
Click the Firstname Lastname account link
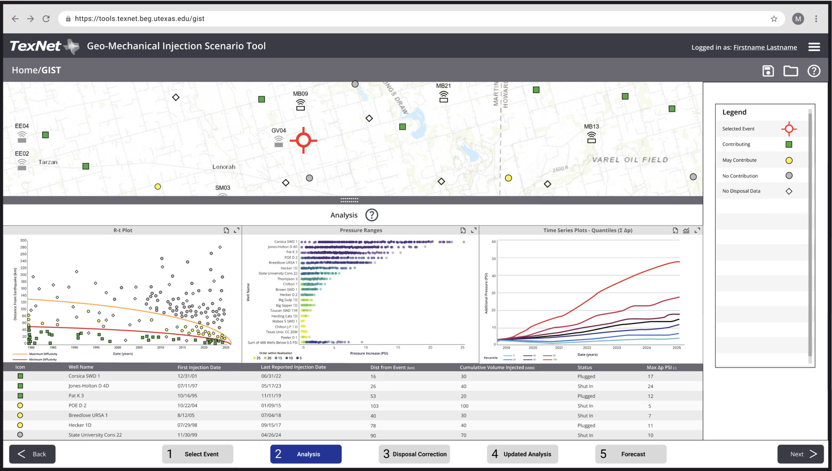coord(765,48)
